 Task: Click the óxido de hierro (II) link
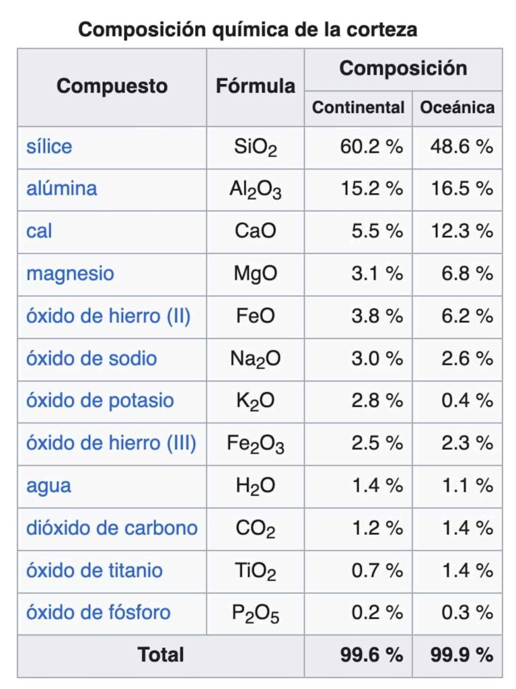click(x=108, y=316)
